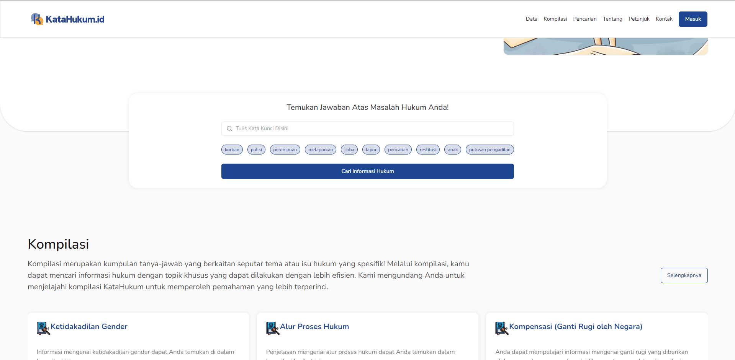
Task: Select the putusan pengadilan tag
Action: point(489,150)
